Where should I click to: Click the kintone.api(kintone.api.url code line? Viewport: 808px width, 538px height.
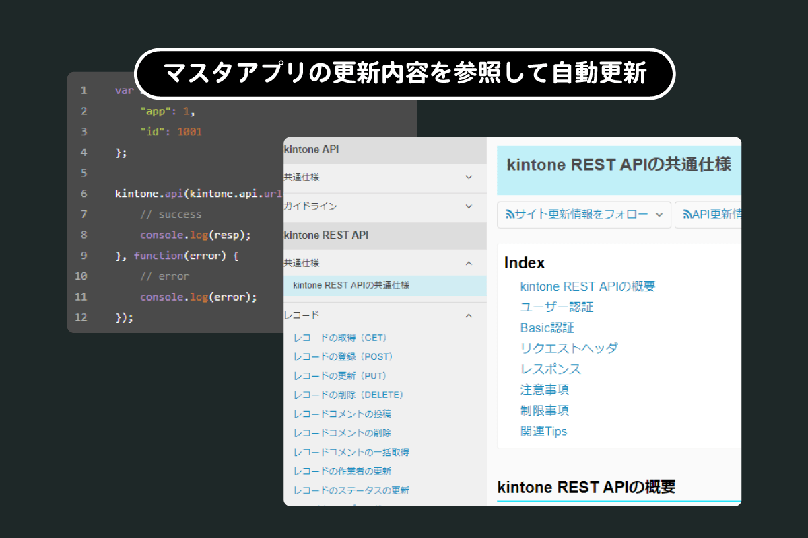click(199, 194)
